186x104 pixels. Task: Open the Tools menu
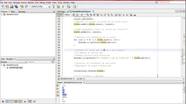point(60,3)
